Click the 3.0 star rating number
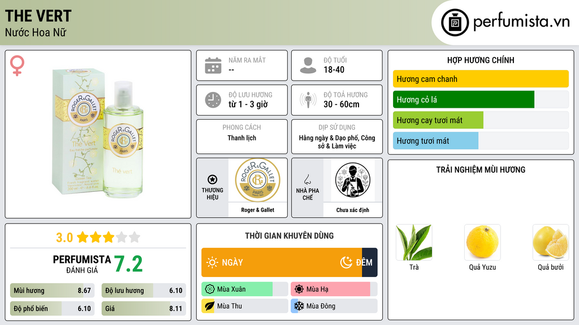The height and width of the screenshot is (325, 579). tap(64, 238)
